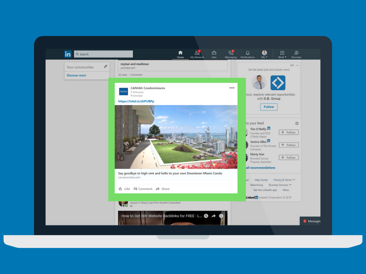This screenshot has height=274, width=366.
Task: Open the Messaging popup bar
Action: (310, 221)
